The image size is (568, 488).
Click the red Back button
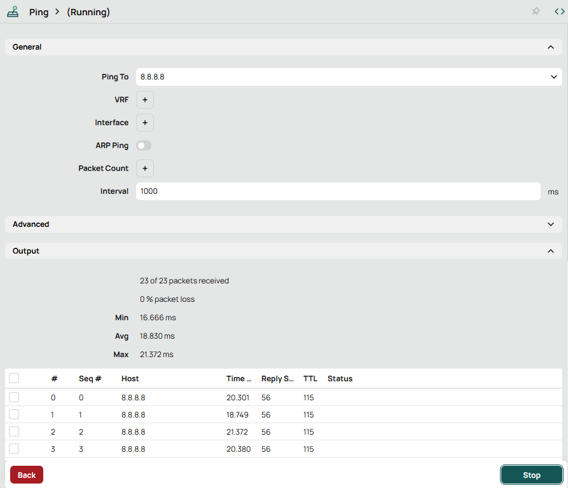(x=27, y=475)
